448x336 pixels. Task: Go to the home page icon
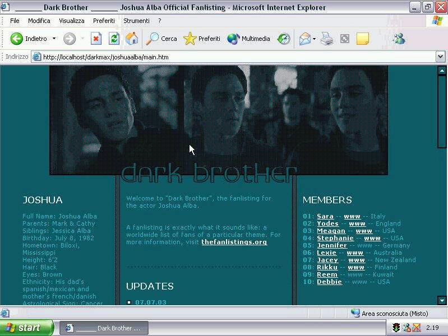[132, 39]
